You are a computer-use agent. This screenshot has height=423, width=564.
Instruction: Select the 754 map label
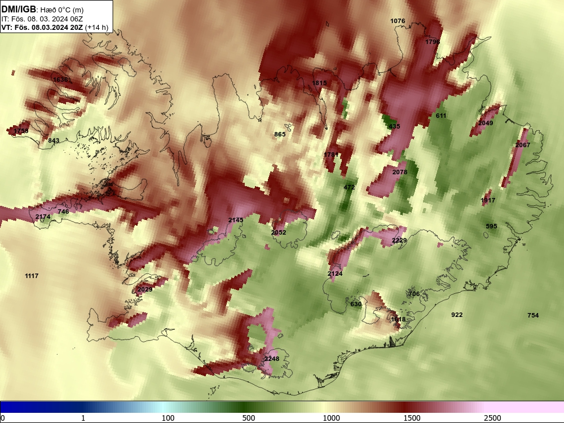(x=533, y=315)
